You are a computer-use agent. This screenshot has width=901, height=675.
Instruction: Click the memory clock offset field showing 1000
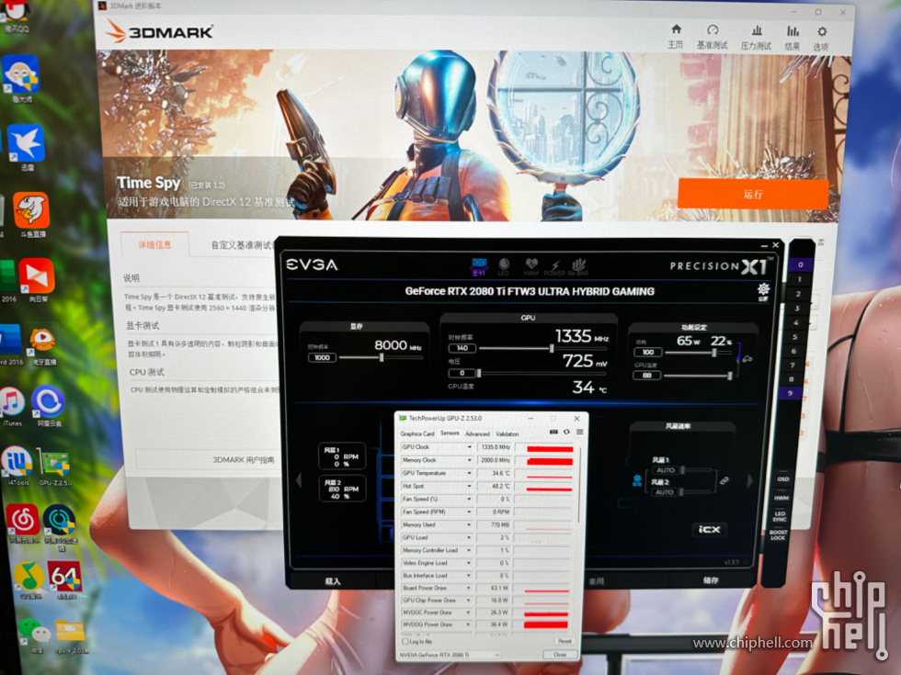point(322,357)
